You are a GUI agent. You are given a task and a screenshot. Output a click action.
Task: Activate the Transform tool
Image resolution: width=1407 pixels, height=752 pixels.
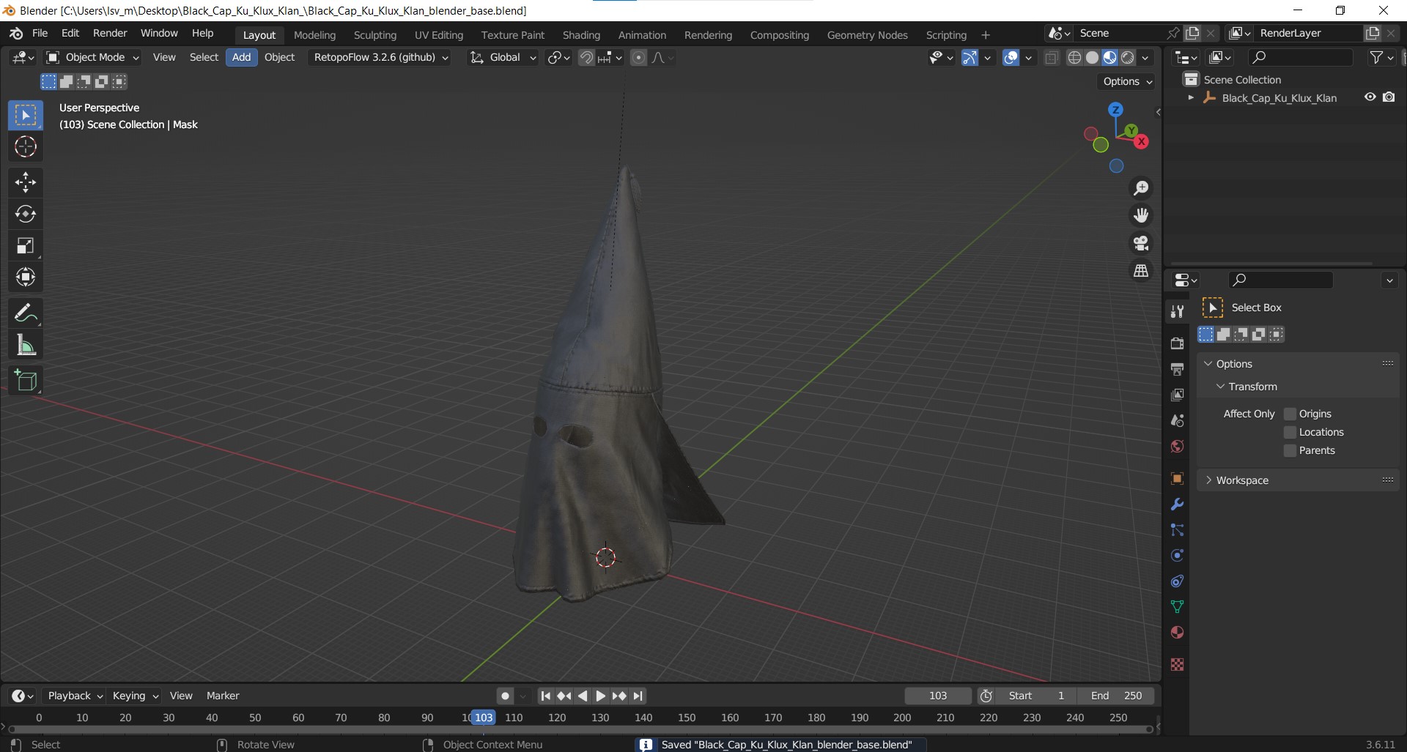tap(26, 278)
